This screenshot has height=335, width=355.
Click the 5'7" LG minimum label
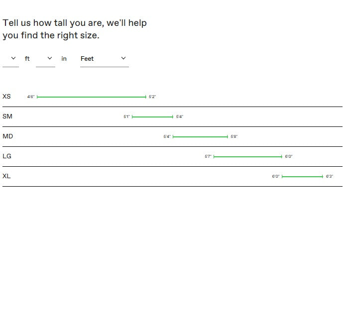(x=208, y=157)
